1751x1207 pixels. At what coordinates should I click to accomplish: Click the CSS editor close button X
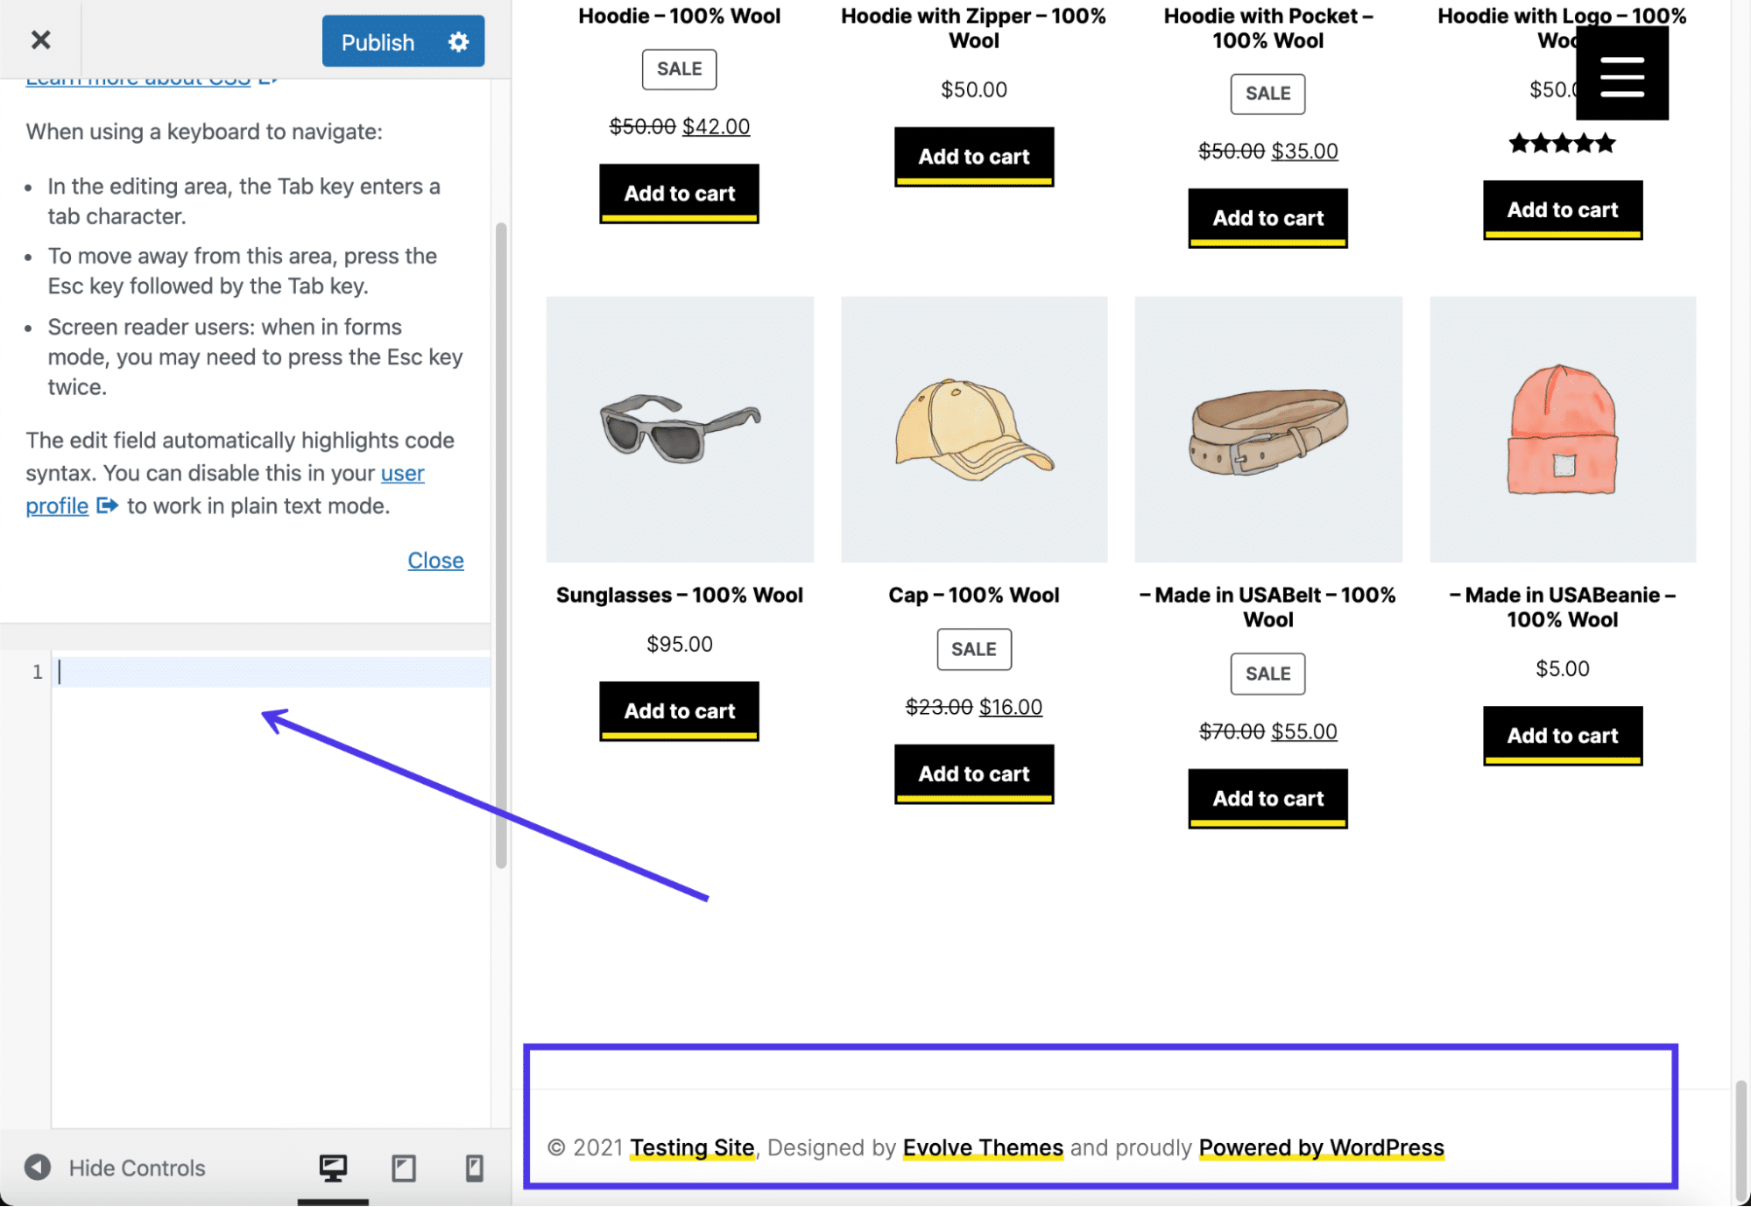(x=41, y=39)
